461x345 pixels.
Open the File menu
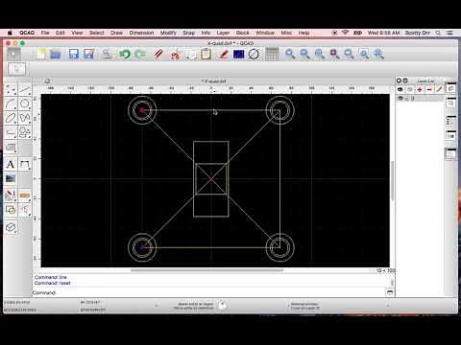(x=45, y=33)
